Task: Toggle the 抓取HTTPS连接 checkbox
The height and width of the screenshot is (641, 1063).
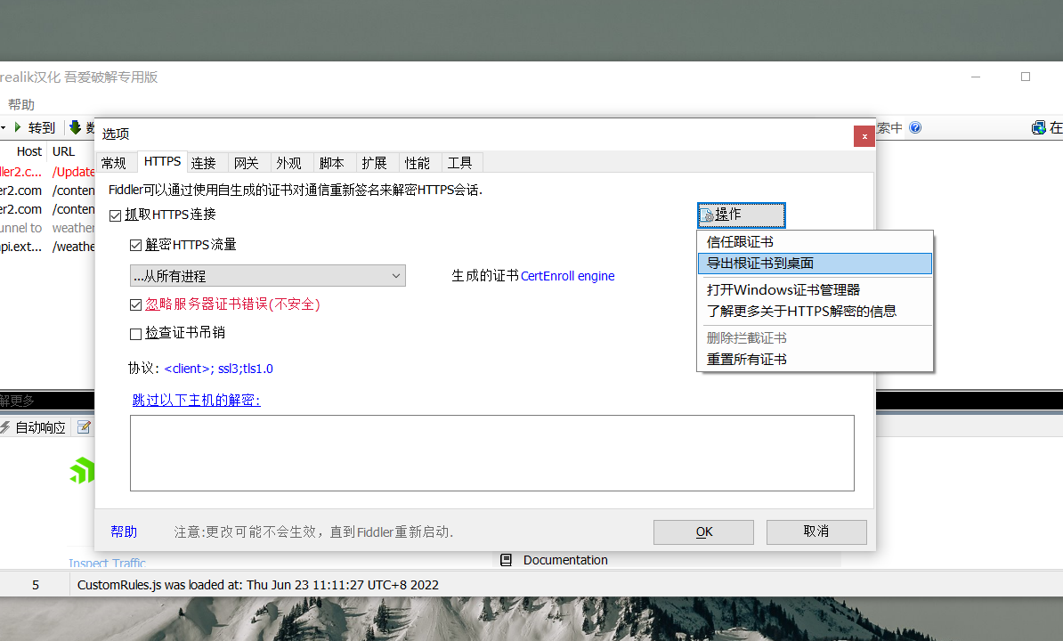Action: tap(115, 215)
